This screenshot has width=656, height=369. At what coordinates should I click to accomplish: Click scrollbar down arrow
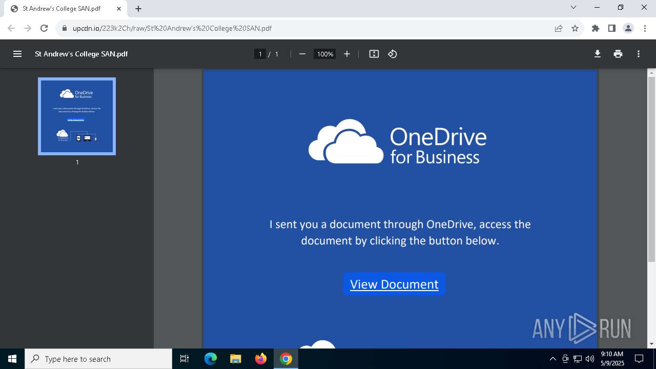(651, 344)
